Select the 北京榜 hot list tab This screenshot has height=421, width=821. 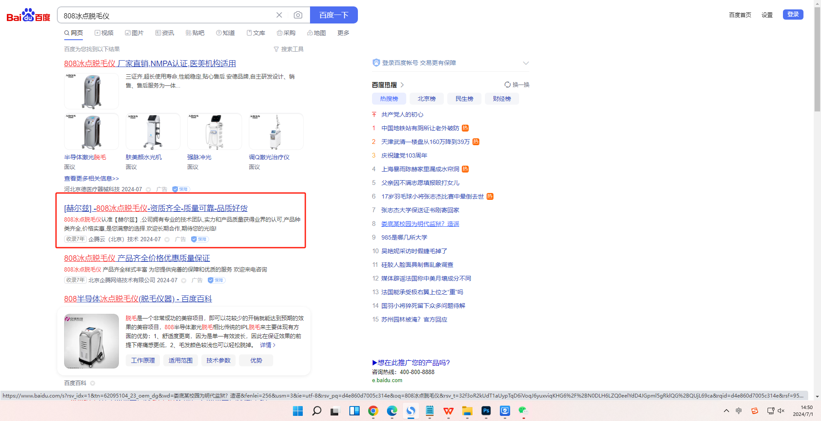(x=426, y=99)
